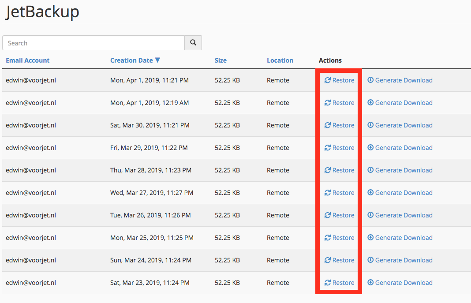Select date 'Wed, Mar 27, 2019, 11:27 PM'
The height and width of the screenshot is (303, 471).
152,193
